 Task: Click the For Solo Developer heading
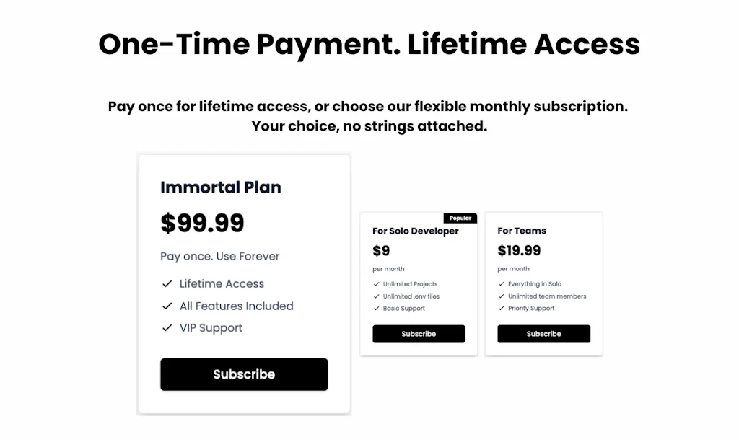(x=415, y=231)
